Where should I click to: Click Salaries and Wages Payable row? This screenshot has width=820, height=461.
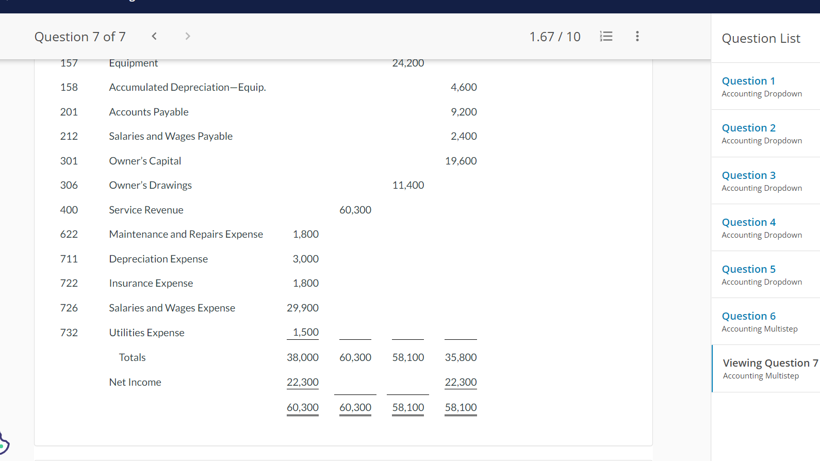coord(171,136)
